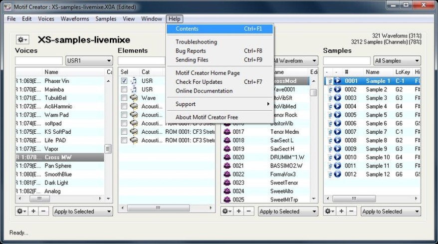Click the gear icon under the Voices list
Screen dimensions: 438x244
tap(21, 211)
